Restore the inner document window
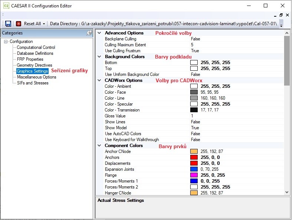The height and width of the screenshot is (220, 293). [x=281, y=15]
